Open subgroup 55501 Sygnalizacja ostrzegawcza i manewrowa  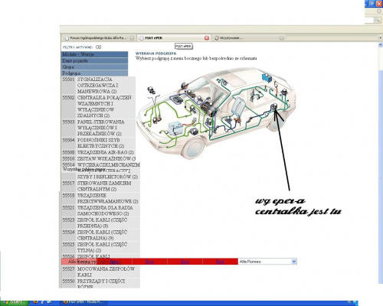coord(98,85)
